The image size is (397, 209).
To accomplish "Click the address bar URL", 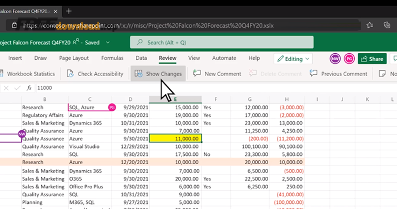I will pos(148,26).
